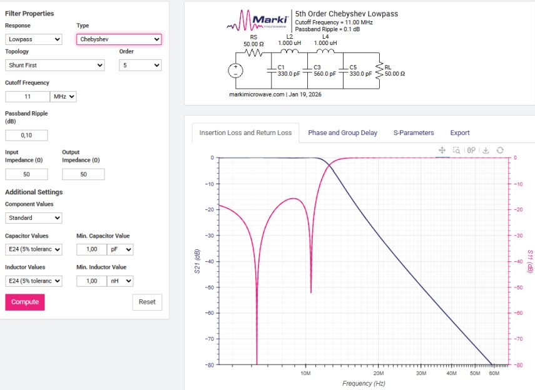The image size is (535, 390).
Task: Open the S-Parameters tab
Action: 413,132
